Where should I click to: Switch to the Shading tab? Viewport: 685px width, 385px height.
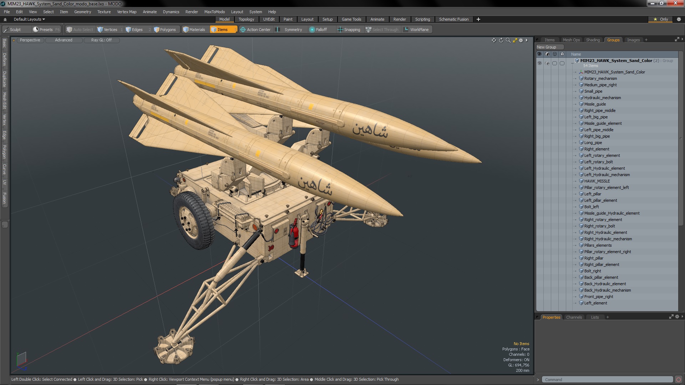point(593,40)
